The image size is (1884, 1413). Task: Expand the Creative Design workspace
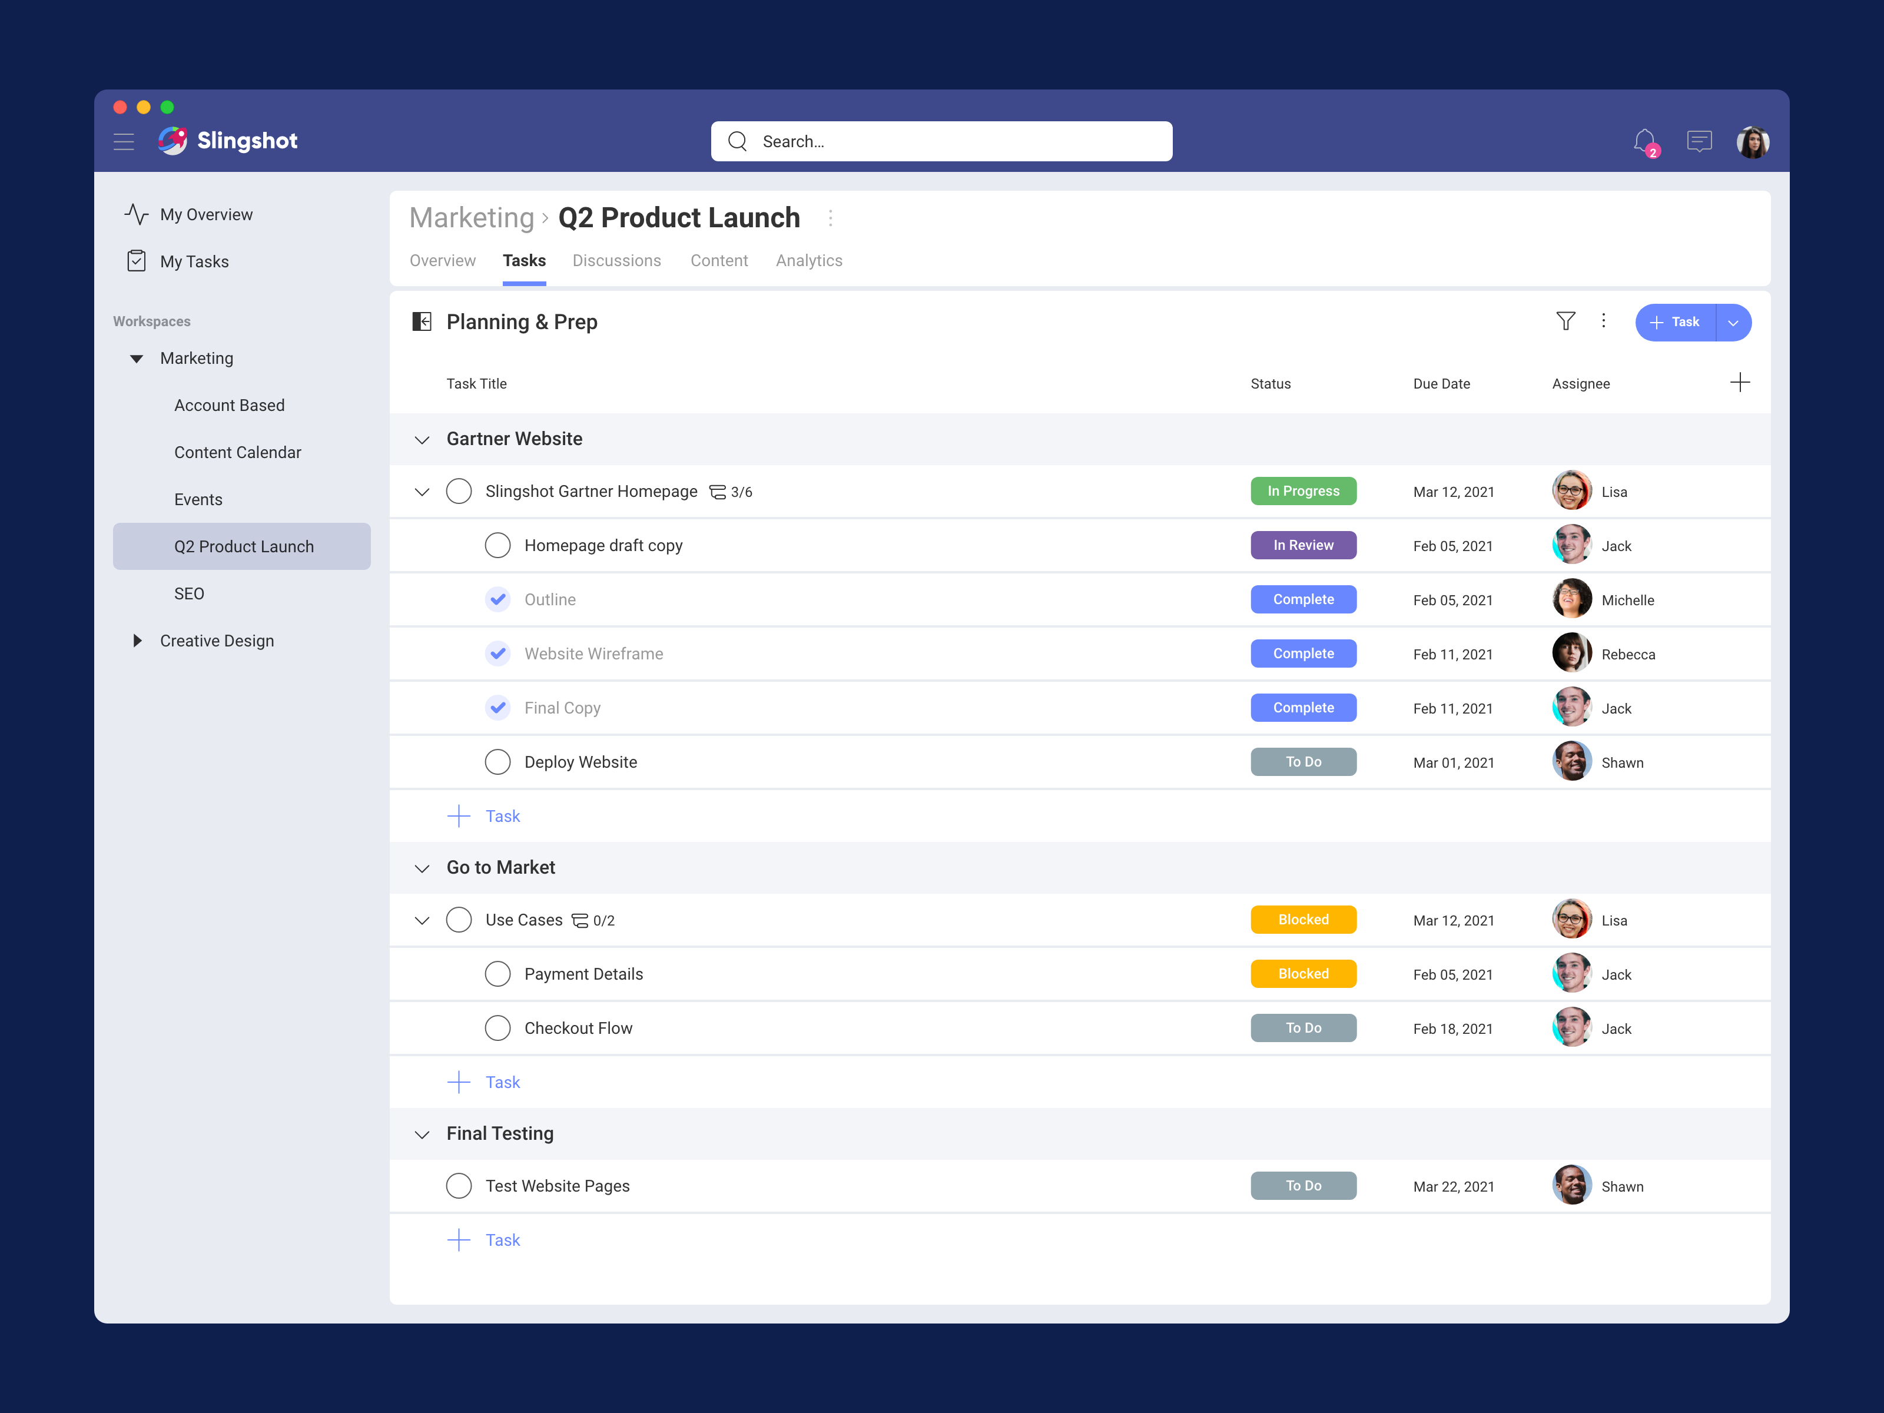click(138, 641)
